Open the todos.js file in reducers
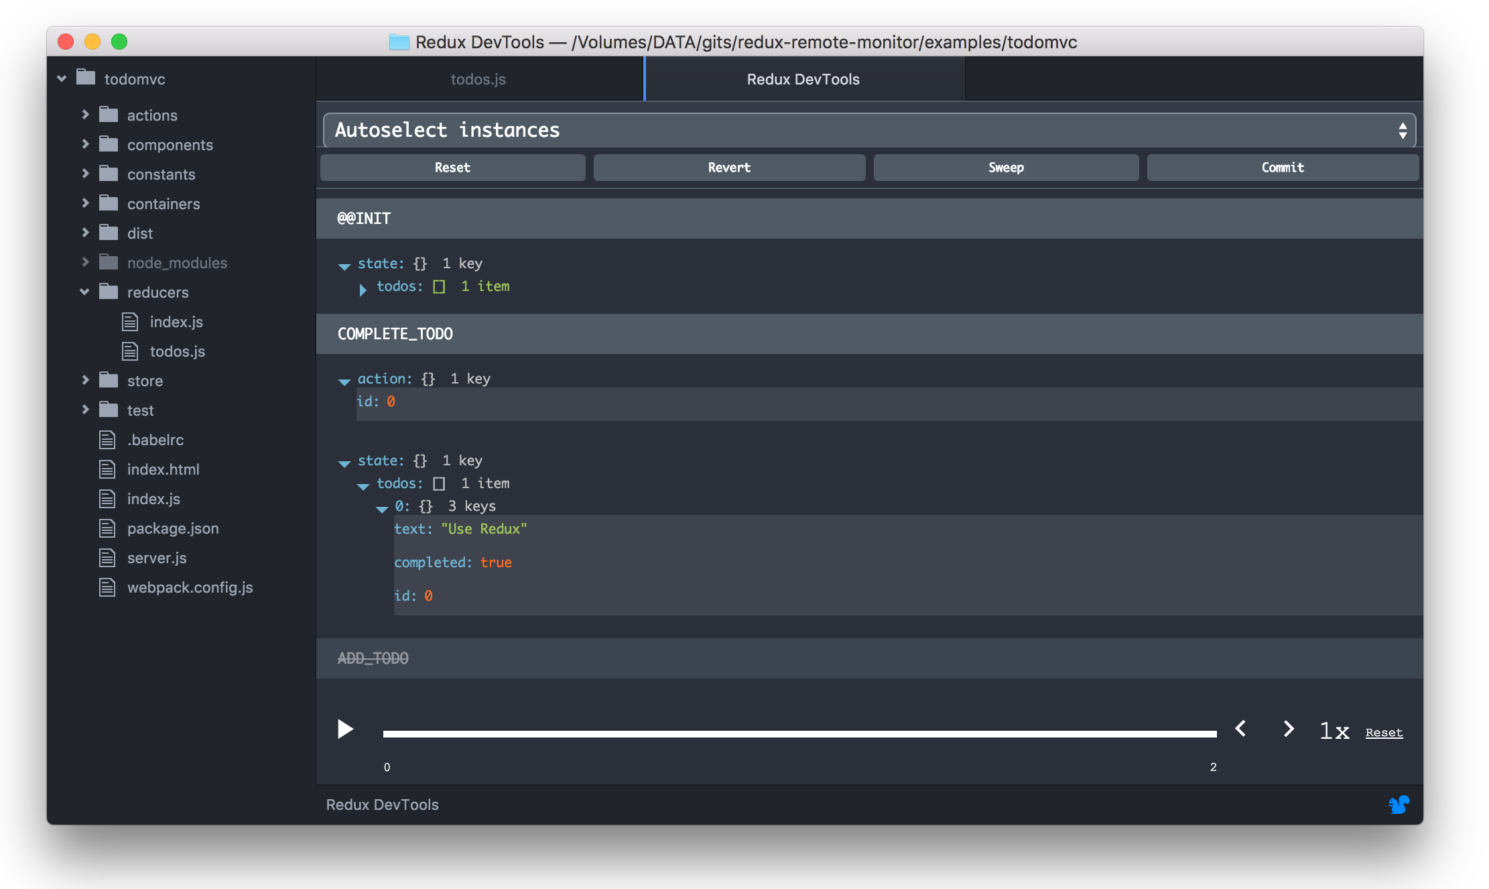 pyautogui.click(x=177, y=351)
